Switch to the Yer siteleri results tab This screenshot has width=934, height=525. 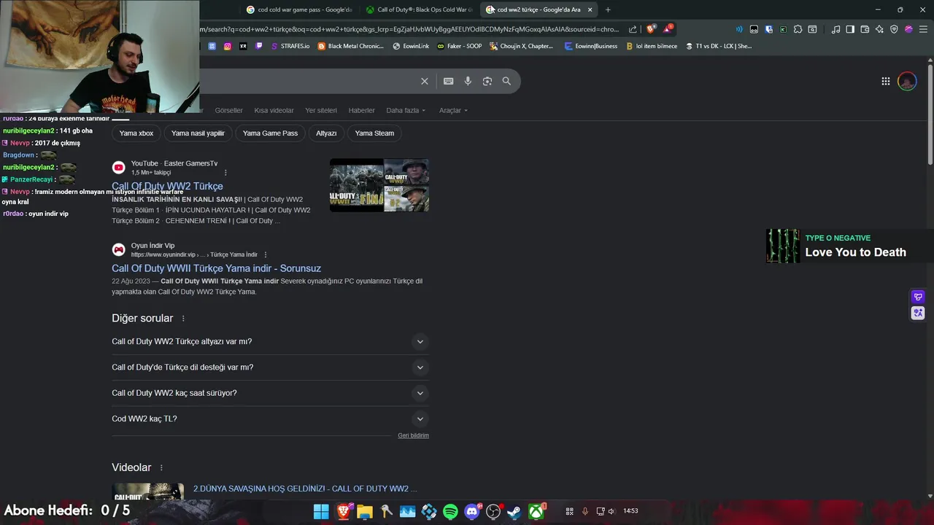321,110
